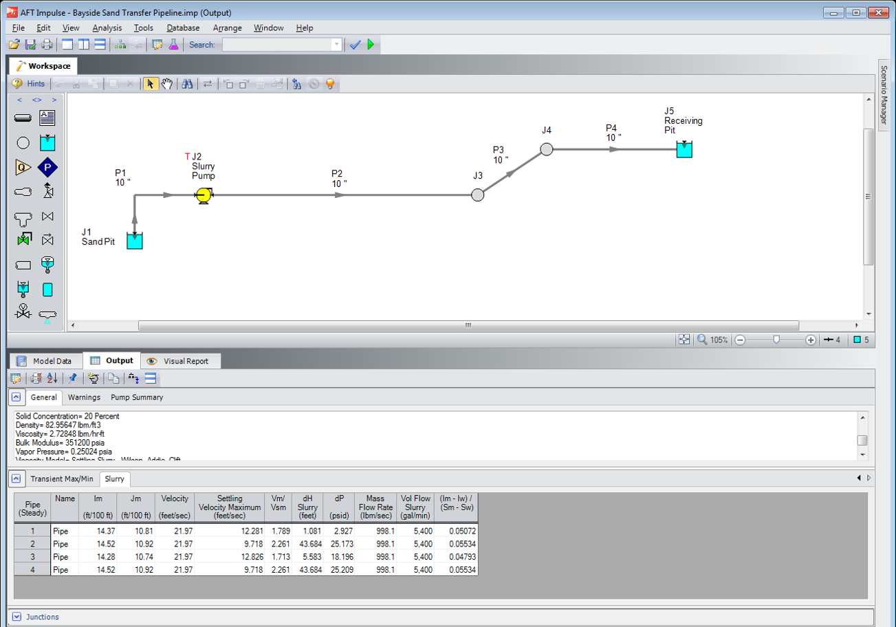Click the pipe tabs scroll-left arrow
The height and width of the screenshot is (627, 896).
pos(859,478)
